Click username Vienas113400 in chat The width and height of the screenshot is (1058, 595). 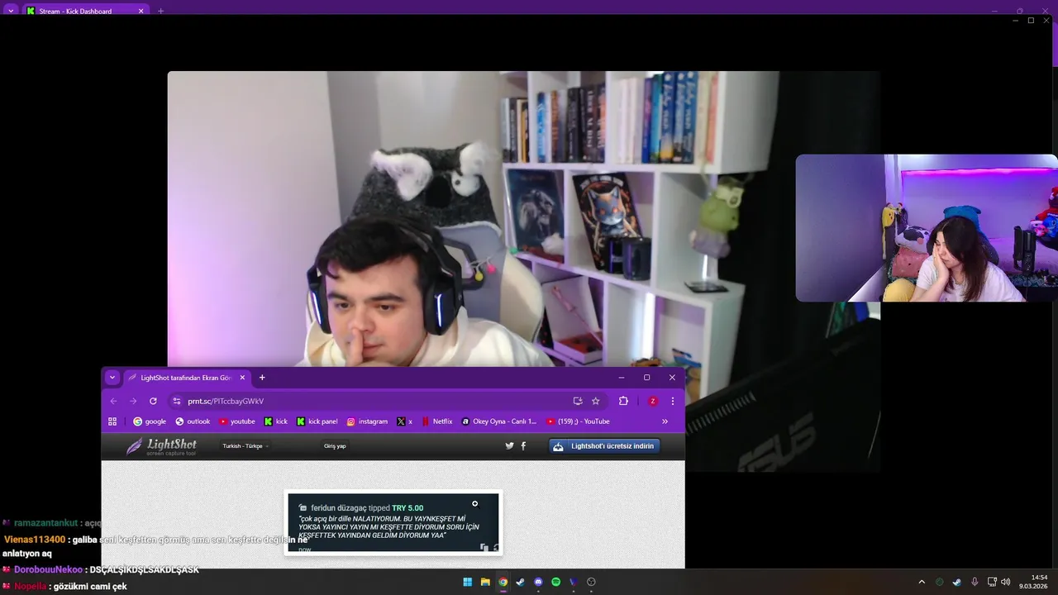pos(35,540)
